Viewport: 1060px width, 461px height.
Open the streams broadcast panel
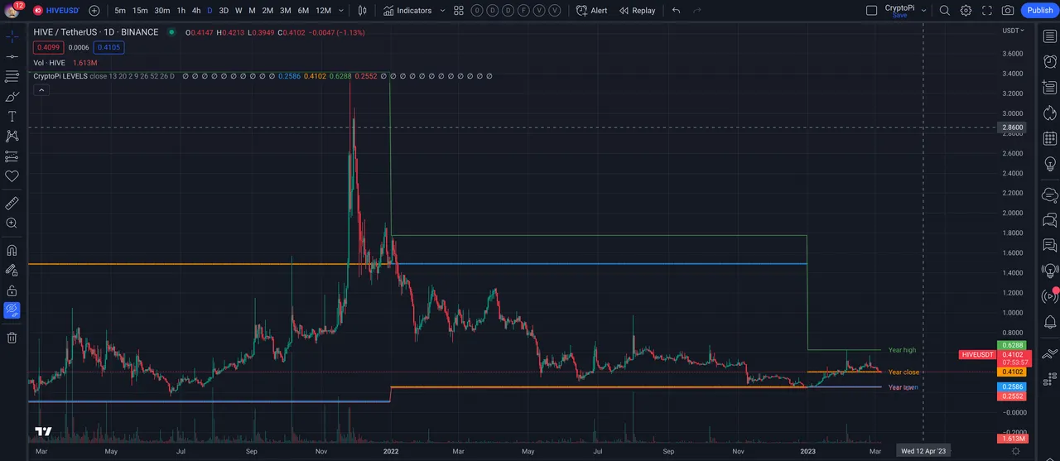(1049, 295)
